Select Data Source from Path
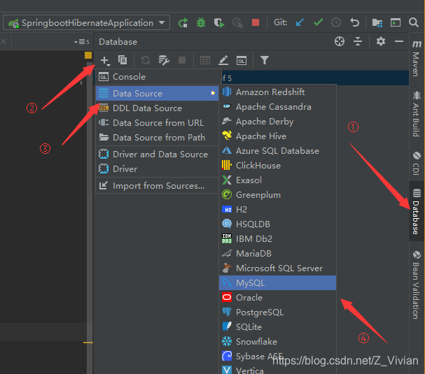Viewport: 425px width, 374px height. coord(158,138)
